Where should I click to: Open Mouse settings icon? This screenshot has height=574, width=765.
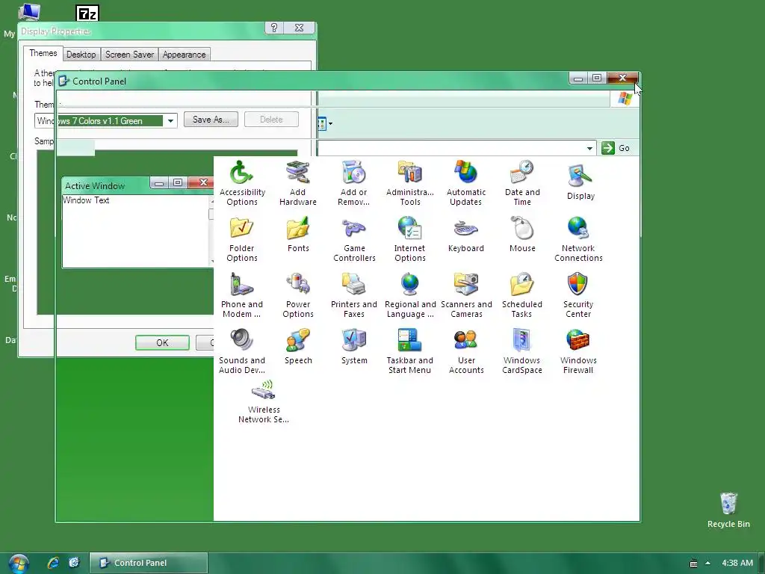pyautogui.click(x=522, y=235)
